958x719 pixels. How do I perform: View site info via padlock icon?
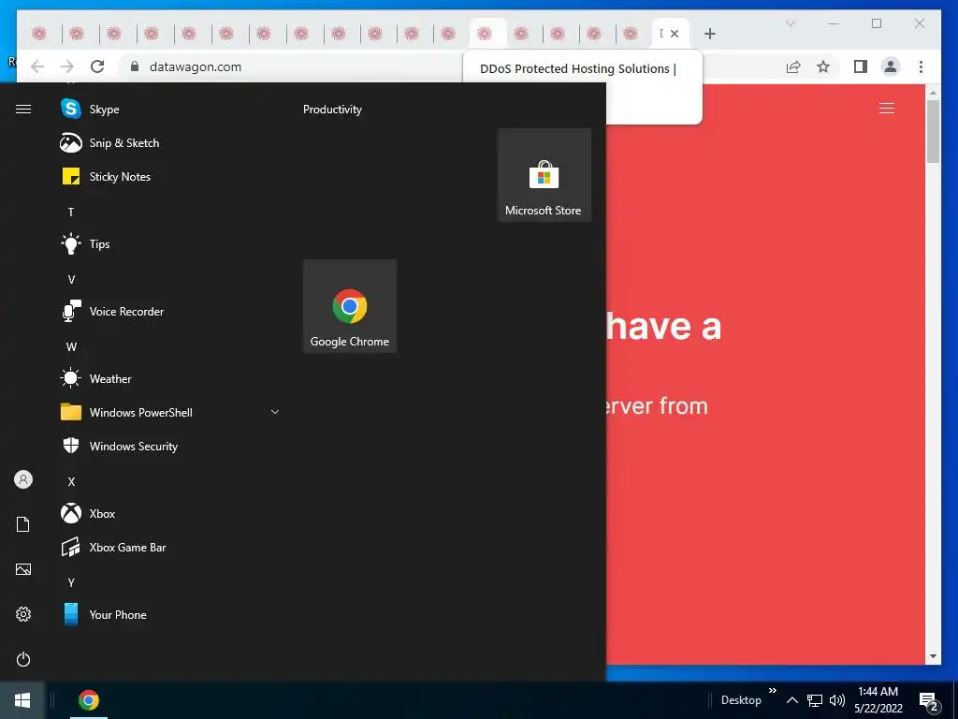pyautogui.click(x=135, y=66)
